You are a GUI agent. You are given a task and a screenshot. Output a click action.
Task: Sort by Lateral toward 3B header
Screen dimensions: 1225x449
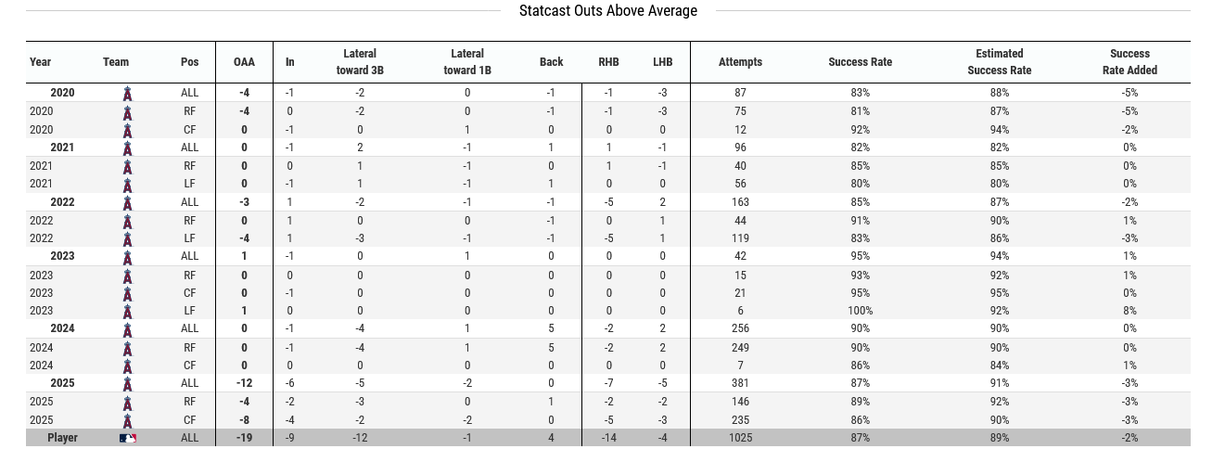click(x=360, y=62)
